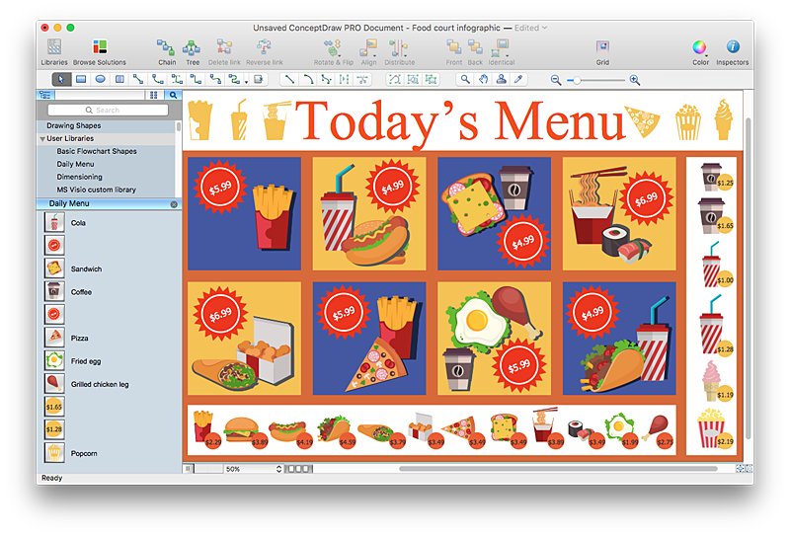
Task: Pick the $1.65 price tag shape
Action: coord(54,407)
